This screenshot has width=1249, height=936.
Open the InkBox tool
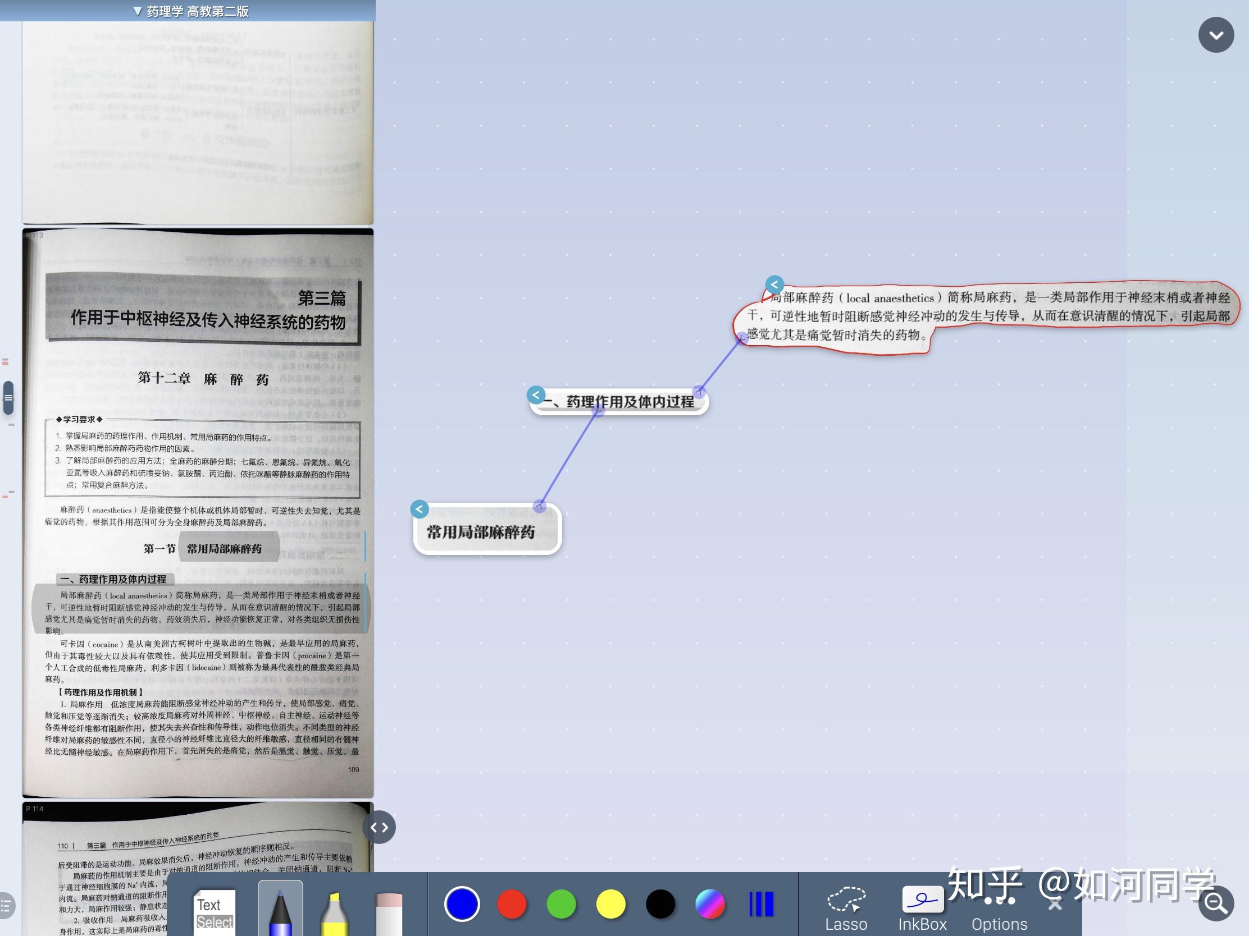[922, 910]
